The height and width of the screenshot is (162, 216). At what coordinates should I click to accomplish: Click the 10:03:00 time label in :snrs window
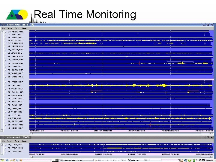tap(137, 131)
